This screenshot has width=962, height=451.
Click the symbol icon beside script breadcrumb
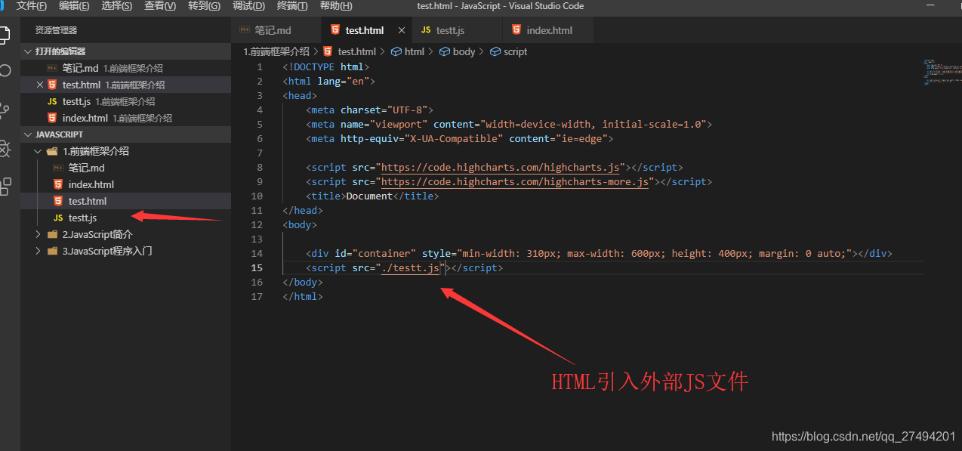(495, 51)
